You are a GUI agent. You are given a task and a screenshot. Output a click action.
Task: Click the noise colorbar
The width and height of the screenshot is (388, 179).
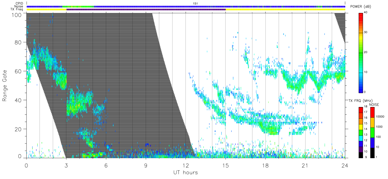point(373,132)
